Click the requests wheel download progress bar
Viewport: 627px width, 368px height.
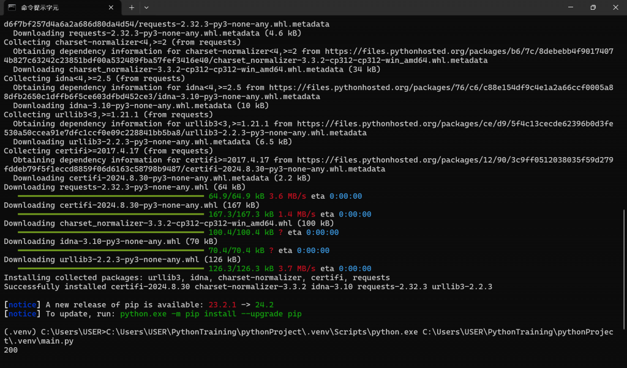tap(111, 196)
